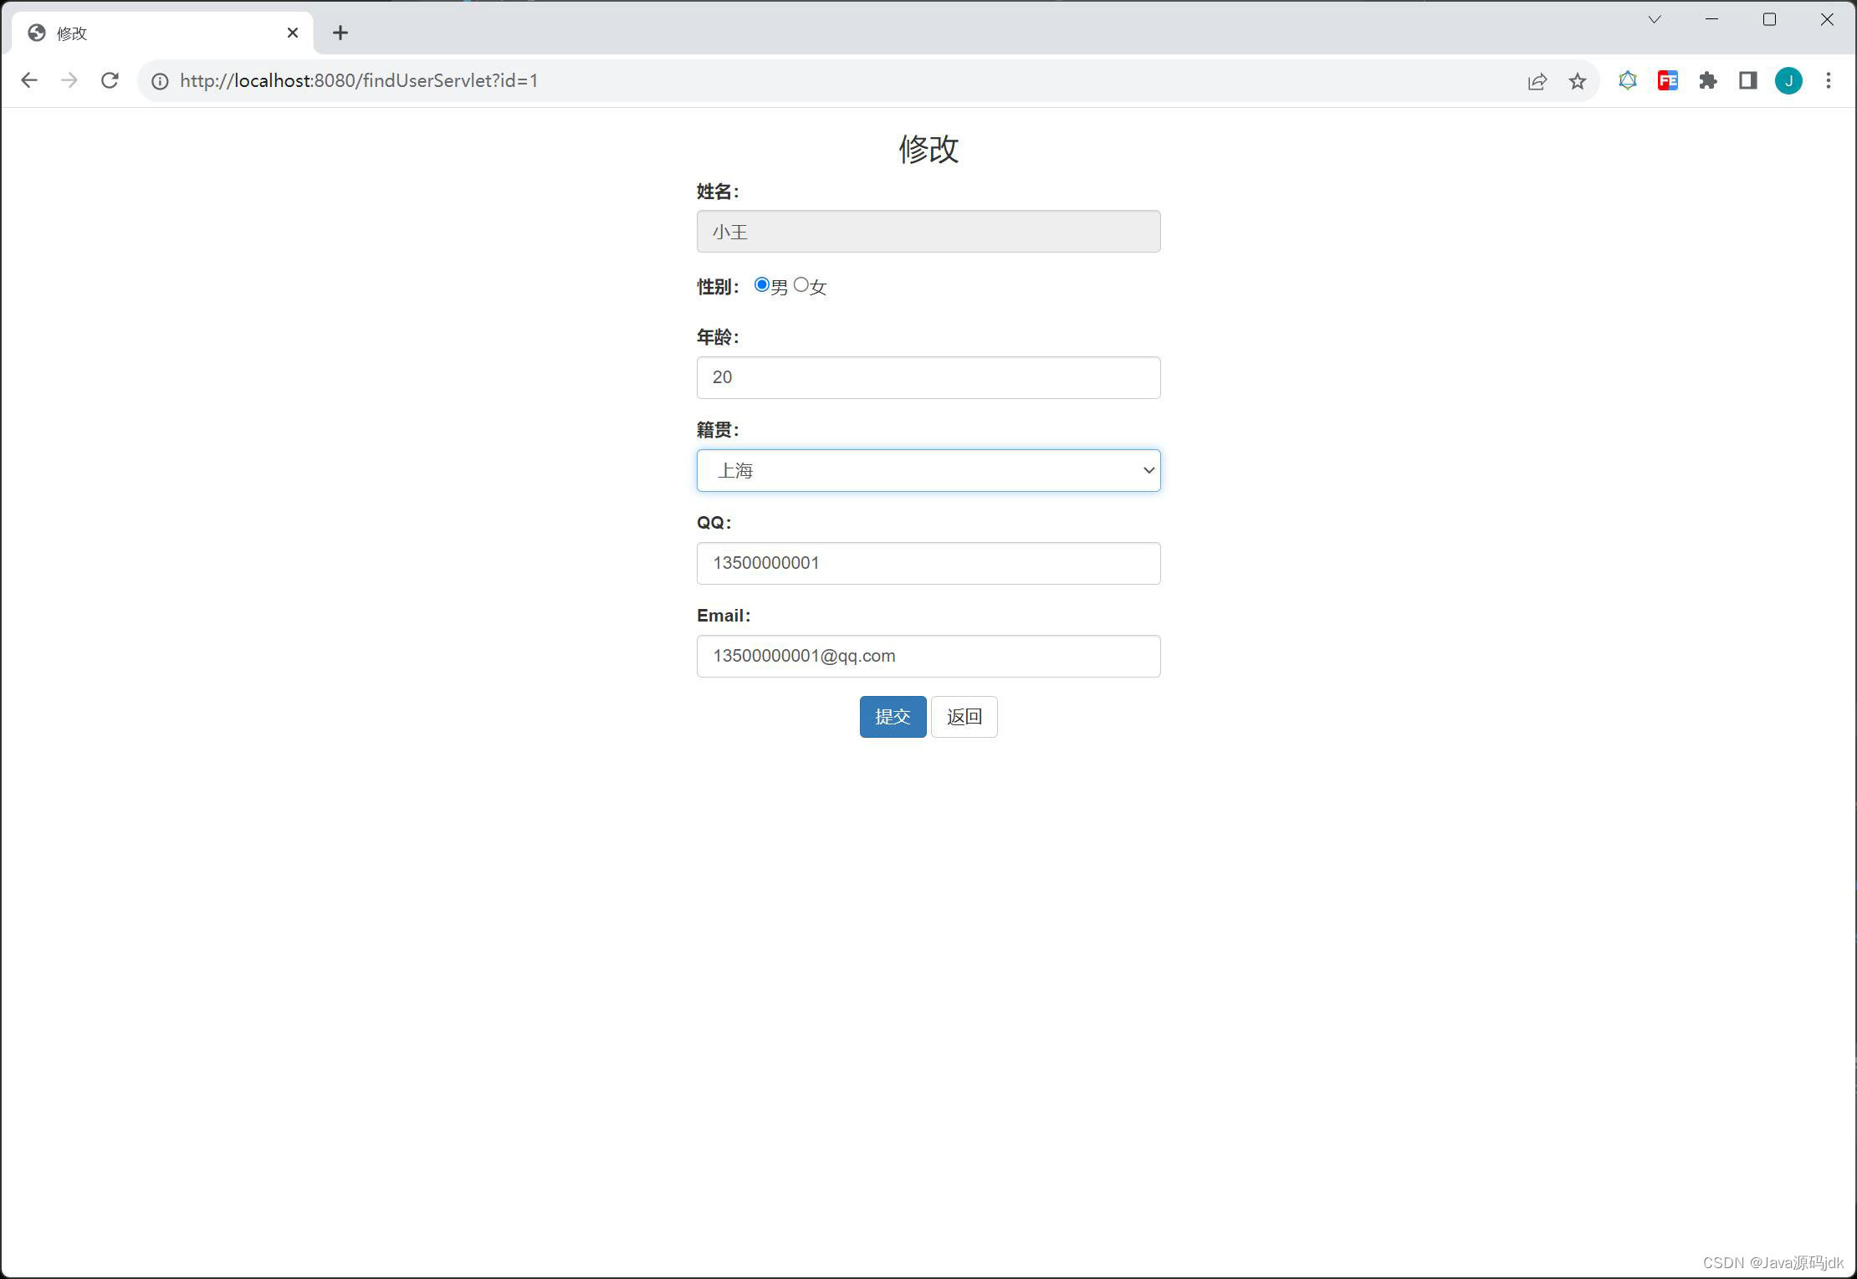Toggle the browser side panel icon
This screenshot has height=1279, width=1857.
pyautogui.click(x=1747, y=80)
